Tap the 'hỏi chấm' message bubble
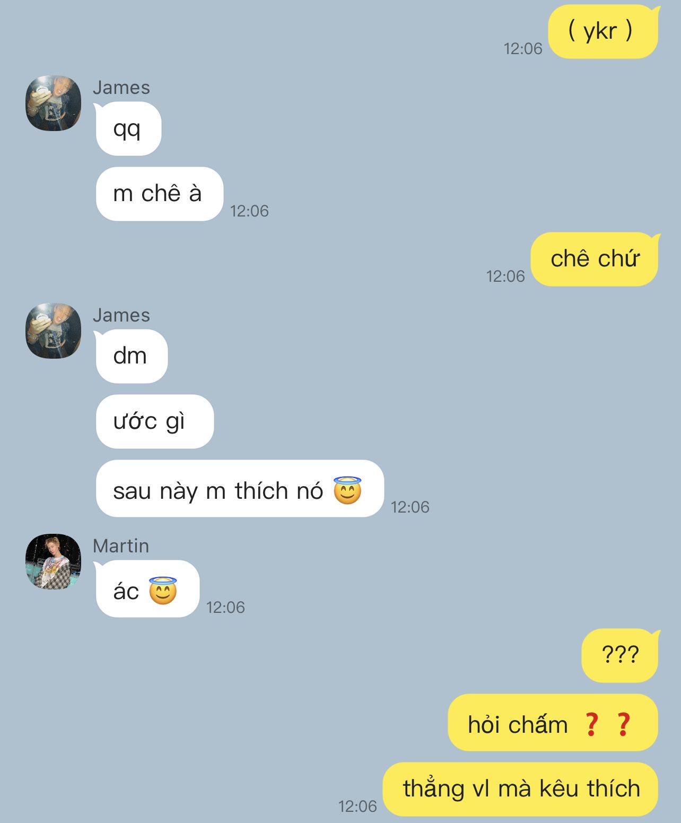Image resolution: width=681 pixels, height=823 pixels. pyautogui.click(x=553, y=722)
